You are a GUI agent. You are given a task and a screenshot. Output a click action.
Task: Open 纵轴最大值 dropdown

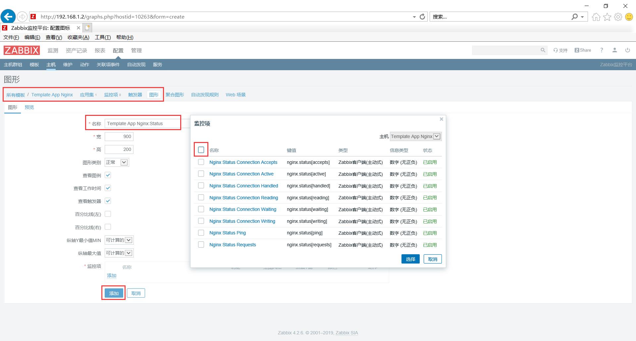point(119,253)
